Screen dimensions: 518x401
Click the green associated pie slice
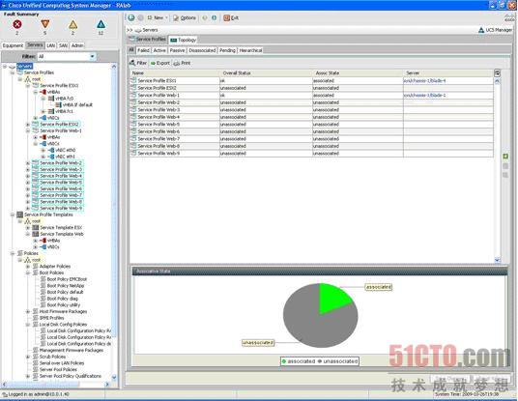click(x=332, y=298)
